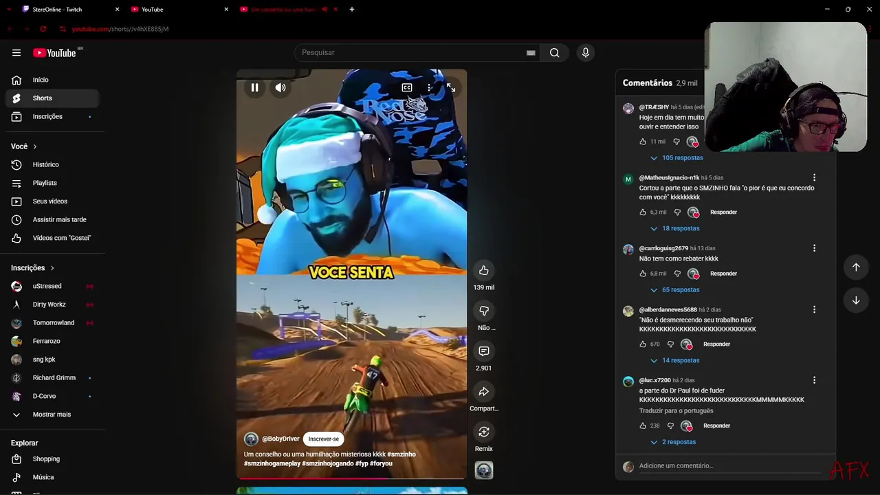
Task: Mute the Shorts video volume
Action: coord(280,87)
